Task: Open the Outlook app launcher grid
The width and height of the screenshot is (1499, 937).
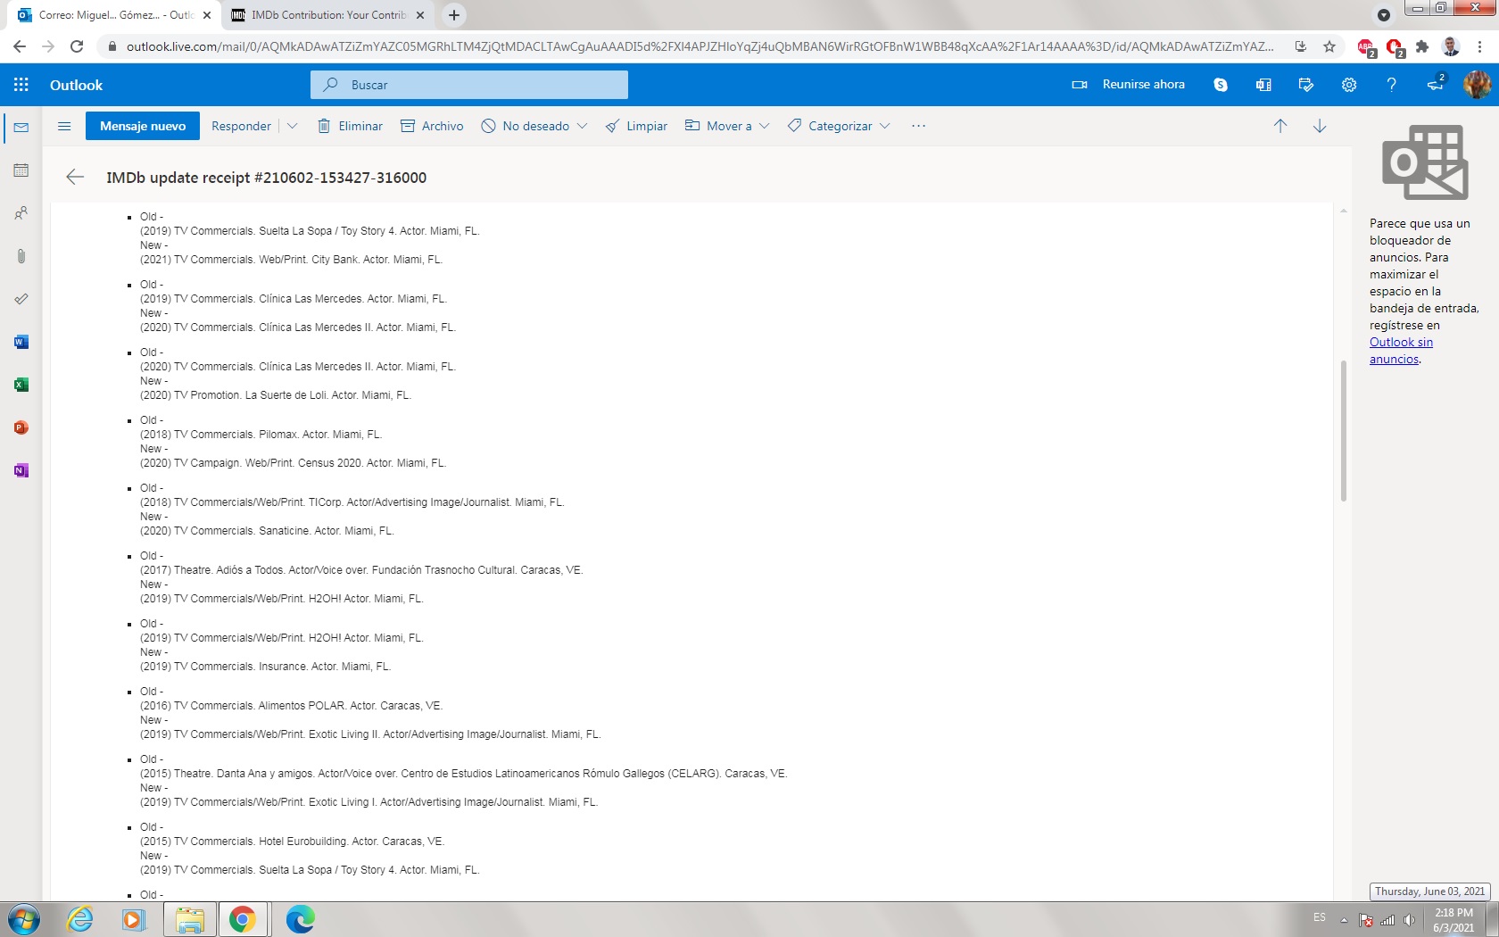Action: click(x=21, y=85)
